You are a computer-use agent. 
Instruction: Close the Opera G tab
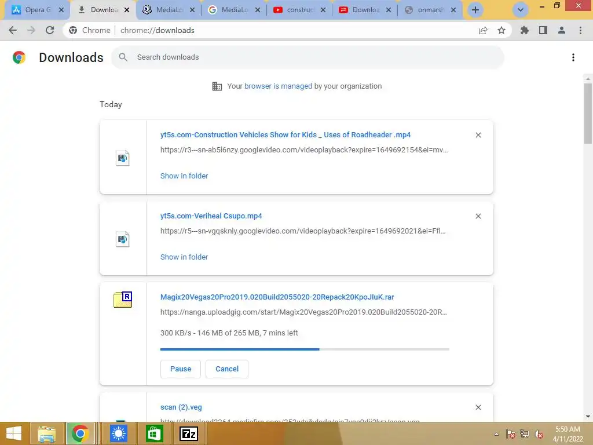pyautogui.click(x=61, y=10)
